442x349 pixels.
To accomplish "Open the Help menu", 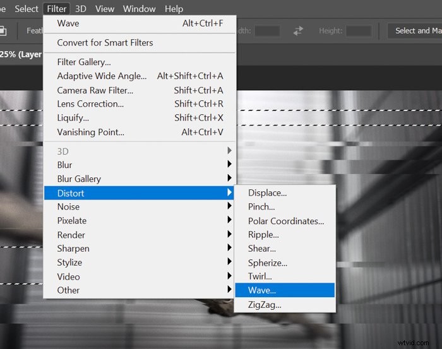I will point(174,9).
